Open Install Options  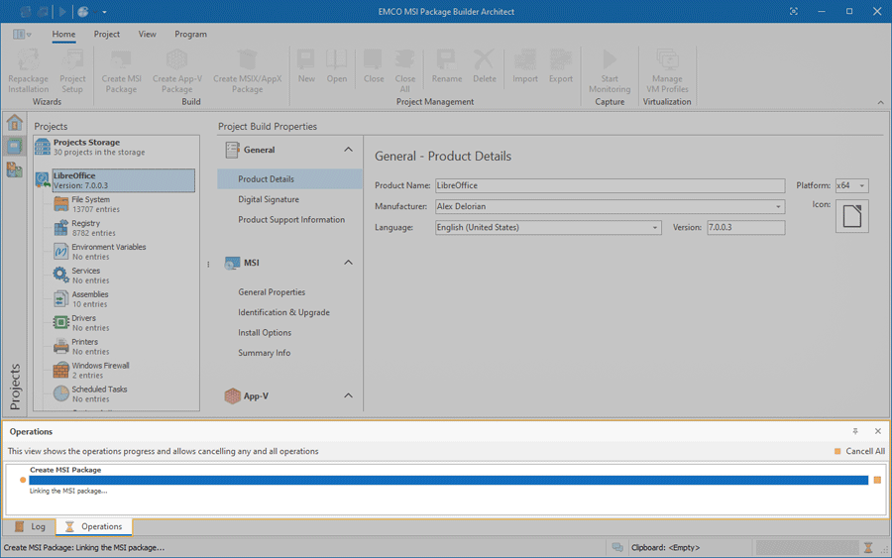(265, 332)
